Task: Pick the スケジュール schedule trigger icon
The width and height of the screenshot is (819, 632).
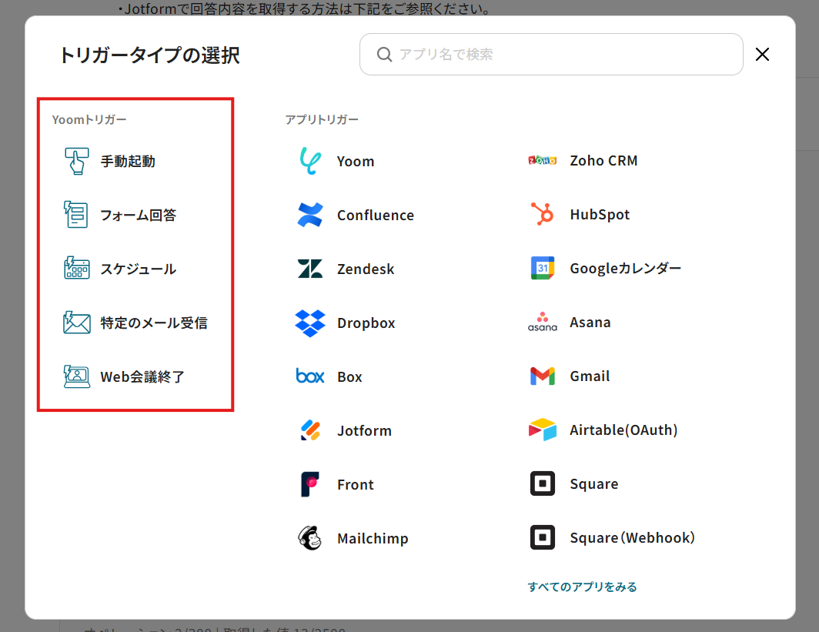Action: (x=76, y=269)
